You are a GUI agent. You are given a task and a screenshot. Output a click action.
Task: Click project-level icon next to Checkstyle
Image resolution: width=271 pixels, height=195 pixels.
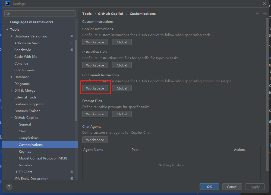[x=72, y=50]
